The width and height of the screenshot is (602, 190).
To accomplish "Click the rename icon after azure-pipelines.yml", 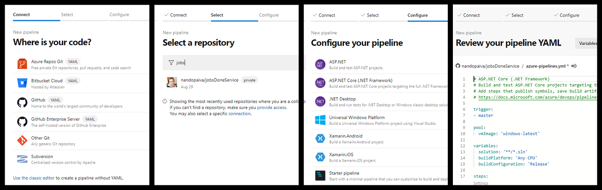I will pos(574,66).
